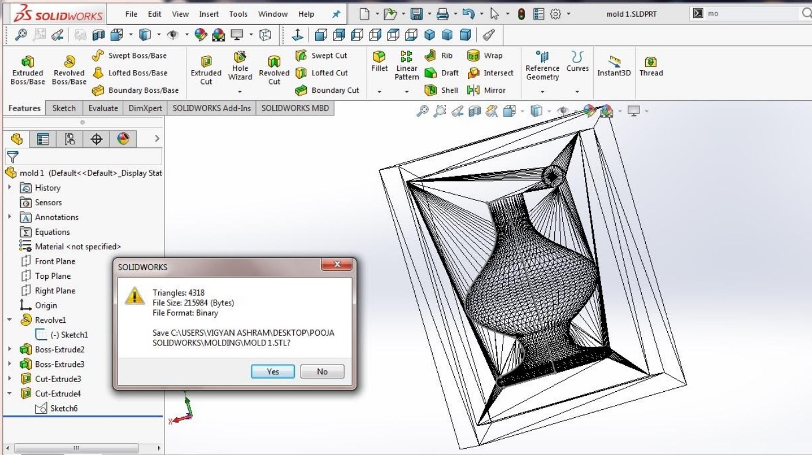The height and width of the screenshot is (455, 812).
Task: Click the Print icon in the top toolbar
Action: pos(443,14)
